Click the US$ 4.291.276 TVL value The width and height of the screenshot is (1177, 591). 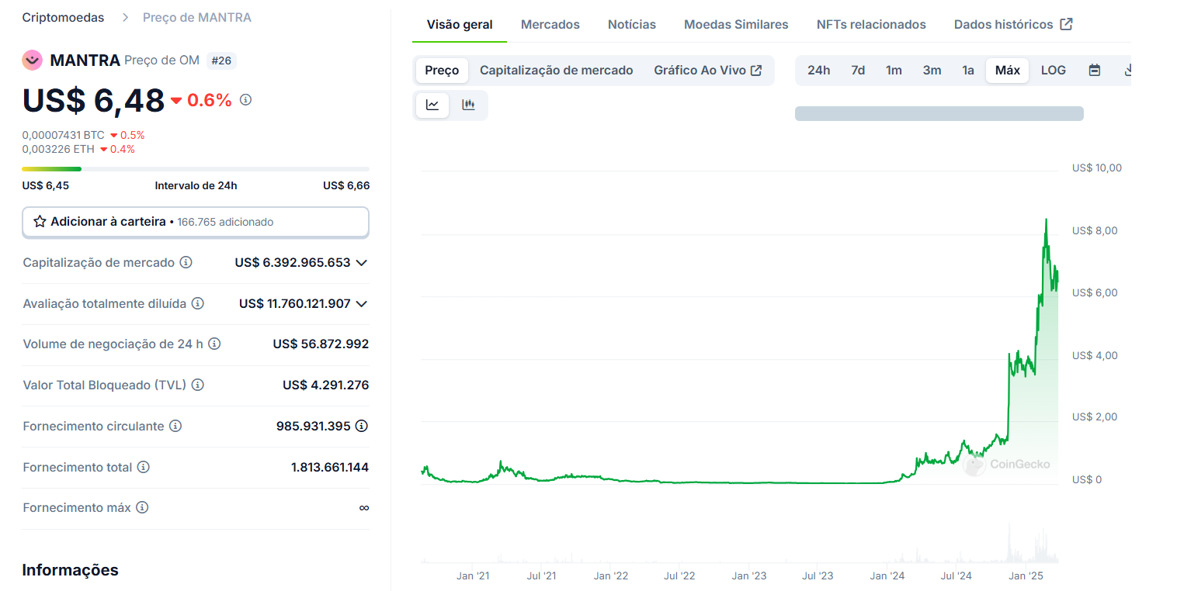[325, 385]
